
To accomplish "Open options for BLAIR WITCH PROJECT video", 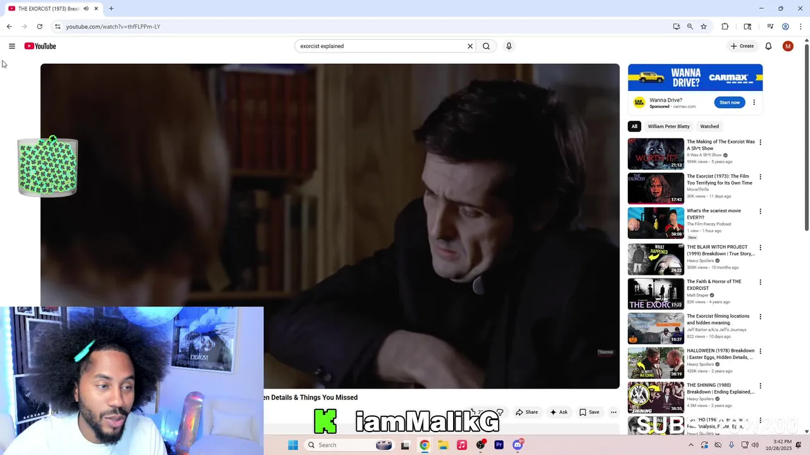I will [760, 248].
